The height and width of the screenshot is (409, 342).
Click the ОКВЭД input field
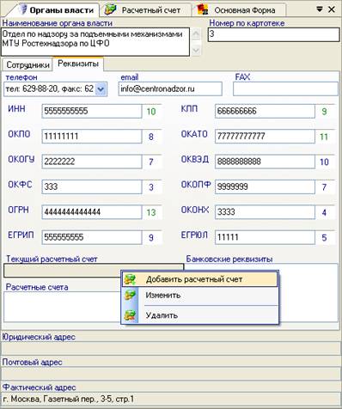tap(265, 162)
